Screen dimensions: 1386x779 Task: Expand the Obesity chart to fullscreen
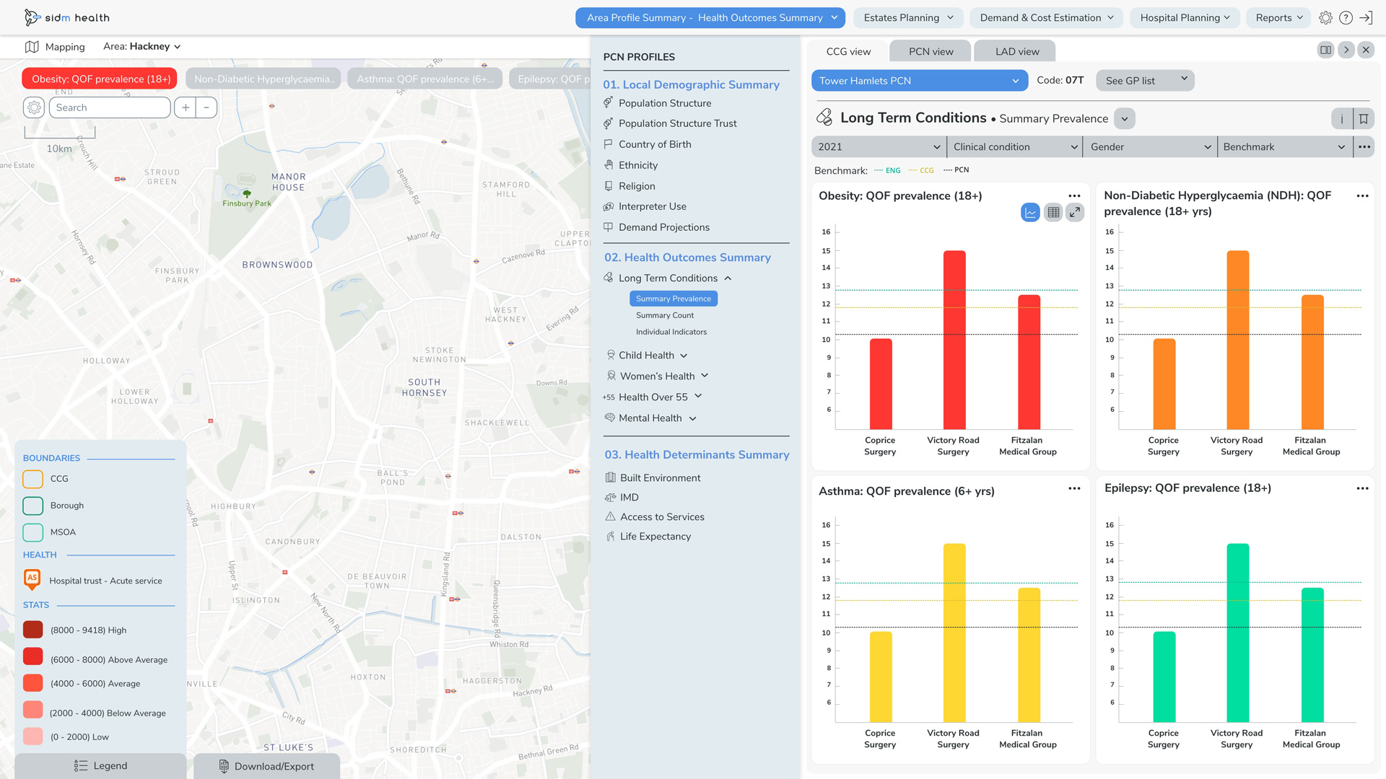point(1075,212)
